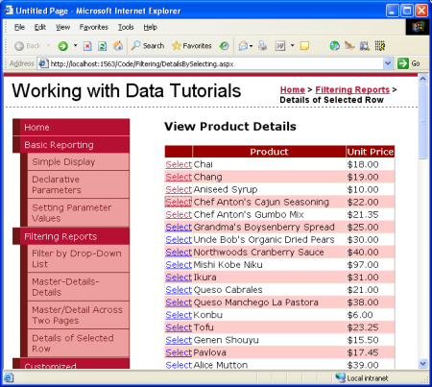Click the vertical scrollbar down arrow
Screen dimensions: 432x387
point(423,364)
